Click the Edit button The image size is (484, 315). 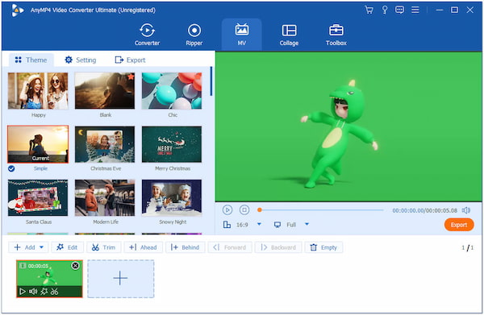click(67, 247)
